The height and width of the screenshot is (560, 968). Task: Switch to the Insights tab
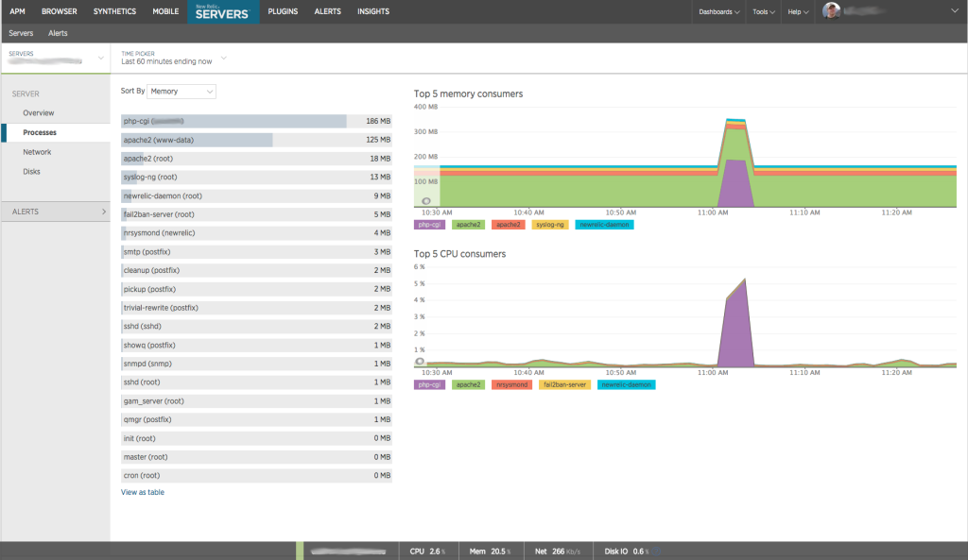[372, 11]
